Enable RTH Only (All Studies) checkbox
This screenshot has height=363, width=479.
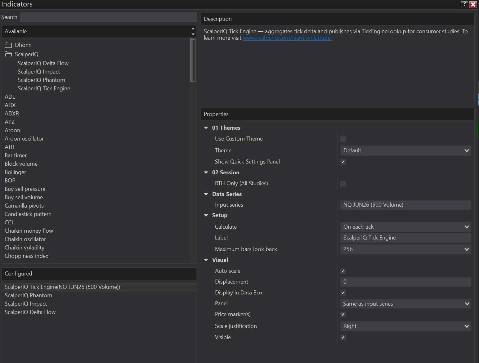coord(343,184)
